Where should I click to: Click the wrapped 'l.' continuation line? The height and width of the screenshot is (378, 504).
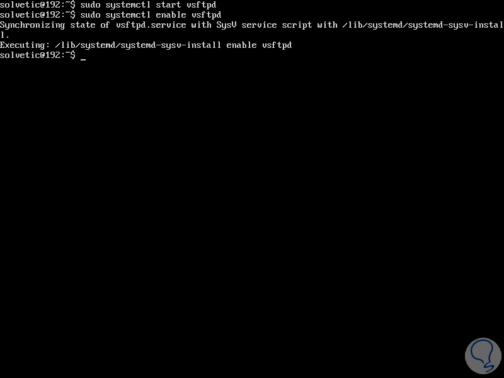click(x=4, y=35)
